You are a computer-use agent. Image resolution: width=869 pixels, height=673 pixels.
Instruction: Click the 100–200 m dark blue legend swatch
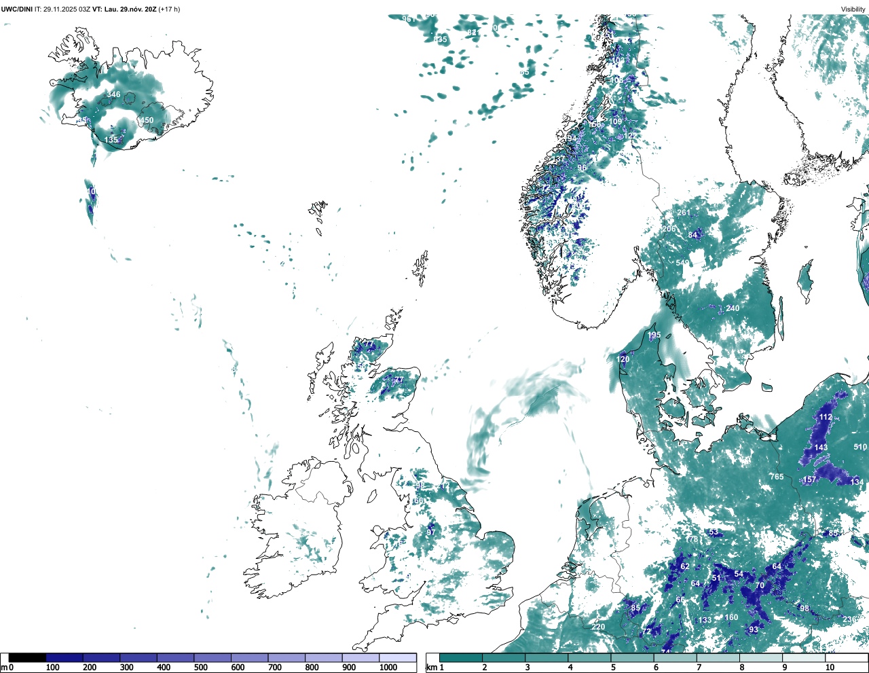coord(64,657)
